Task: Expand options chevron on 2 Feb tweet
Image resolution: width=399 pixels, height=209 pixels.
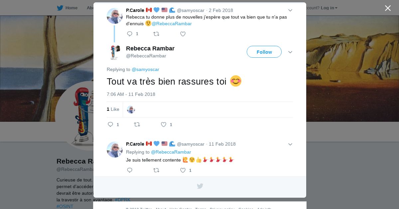Action: point(290,10)
